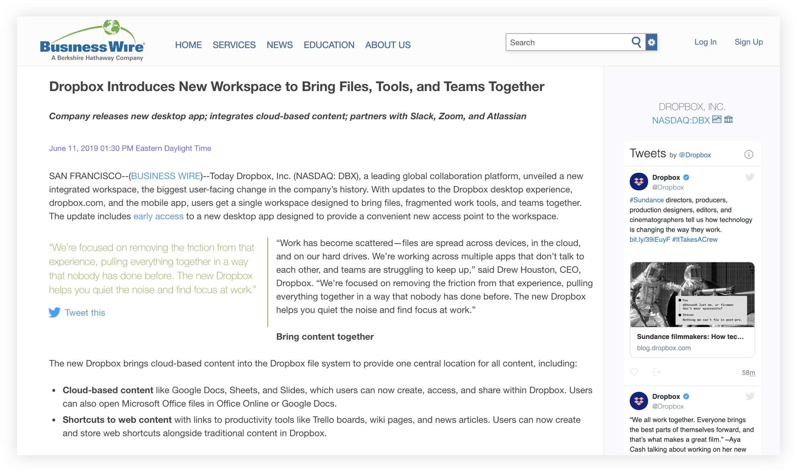Open the NASDAQ:DBX stock chart icon
Image resolution: width=797 pixels, height=473 pixels.
click(717, 120)
